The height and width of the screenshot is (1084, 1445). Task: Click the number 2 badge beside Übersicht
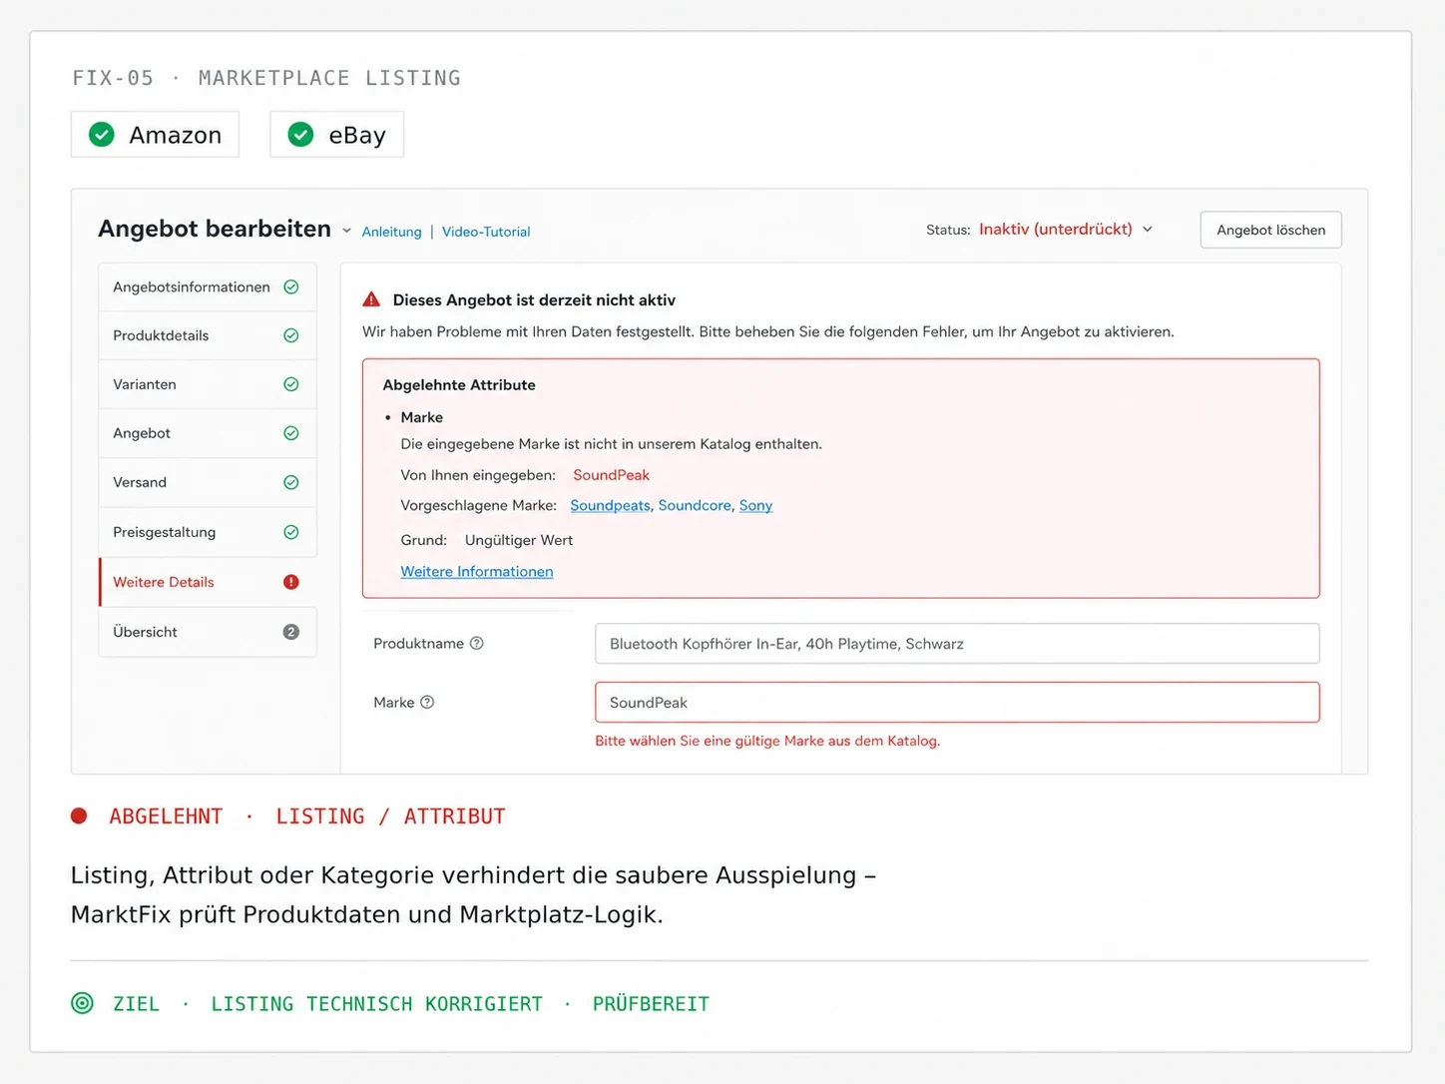291,632
